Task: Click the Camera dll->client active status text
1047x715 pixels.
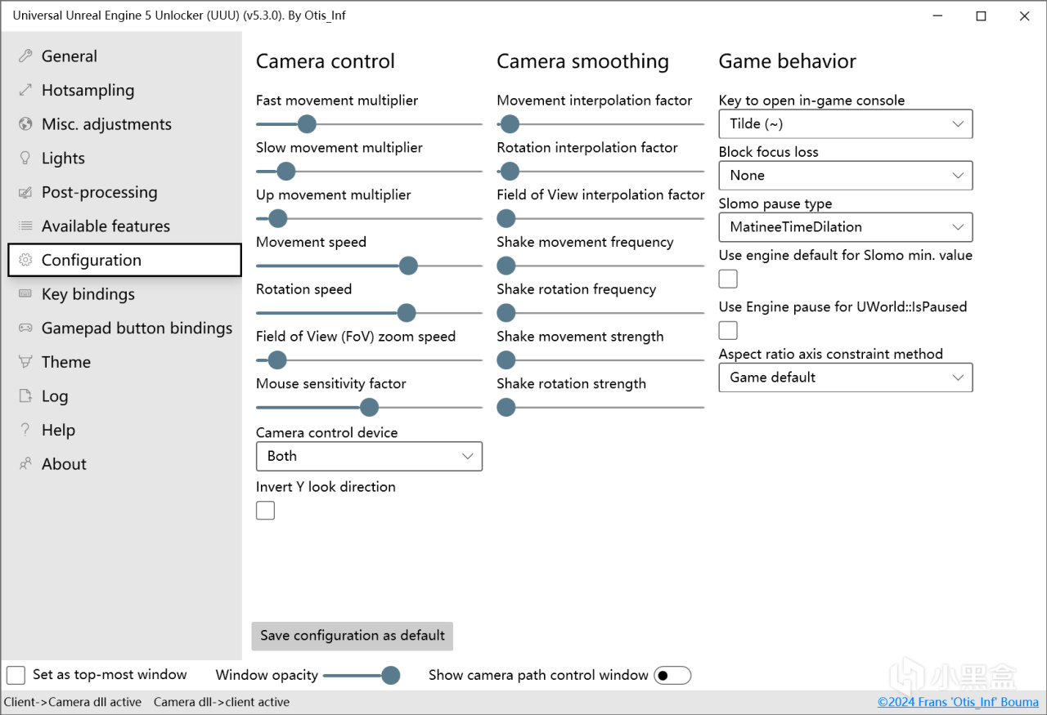Action: [222, 702]
